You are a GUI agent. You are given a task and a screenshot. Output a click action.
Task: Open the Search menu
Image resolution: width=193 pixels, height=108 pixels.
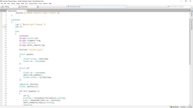click(13, 3)
